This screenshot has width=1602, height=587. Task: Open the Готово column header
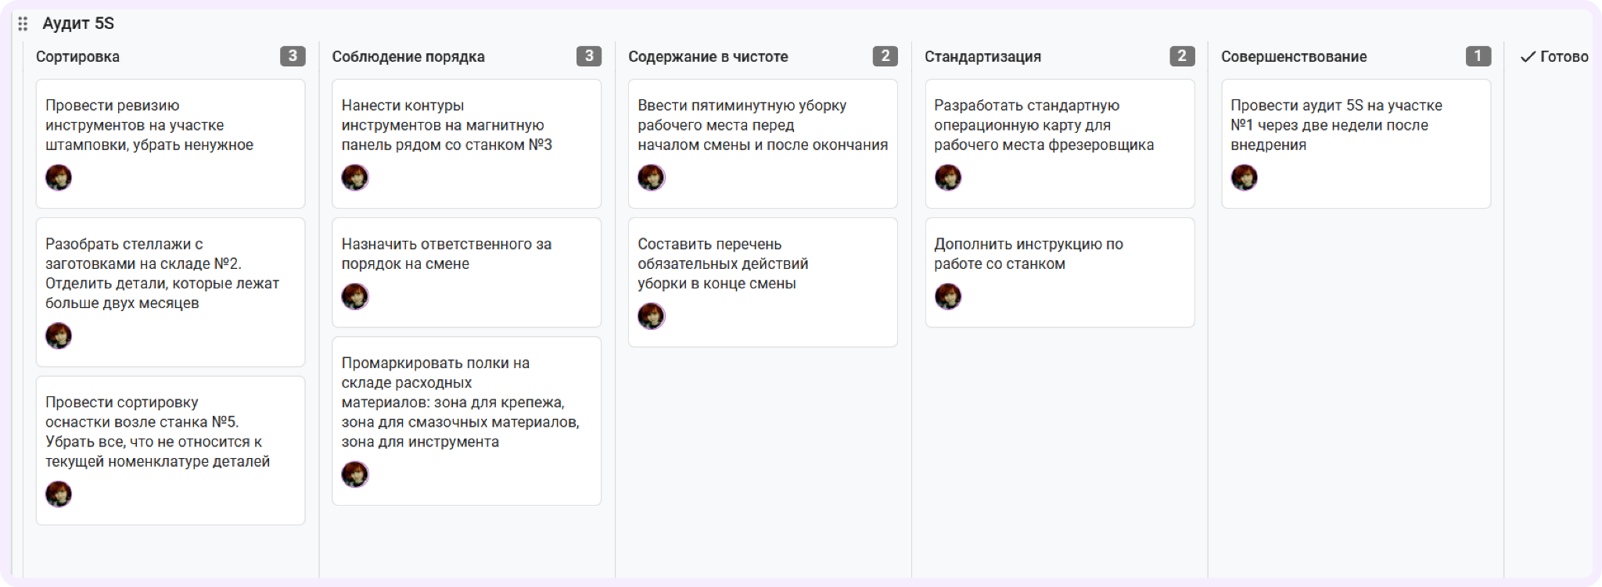pos(1564,56)
